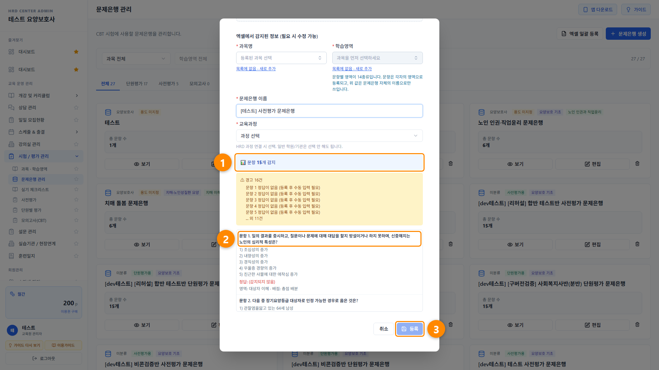Click the 등록 save button
The height and width of the screenshot is (370, 659).
pos(409,329)
